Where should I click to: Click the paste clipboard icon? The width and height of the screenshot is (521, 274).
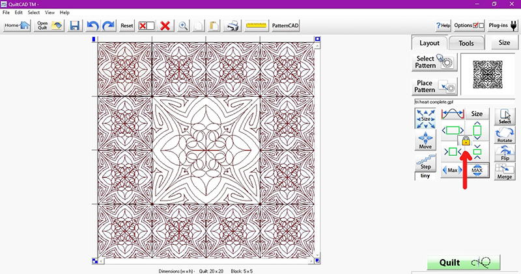(x=214, y=25)
